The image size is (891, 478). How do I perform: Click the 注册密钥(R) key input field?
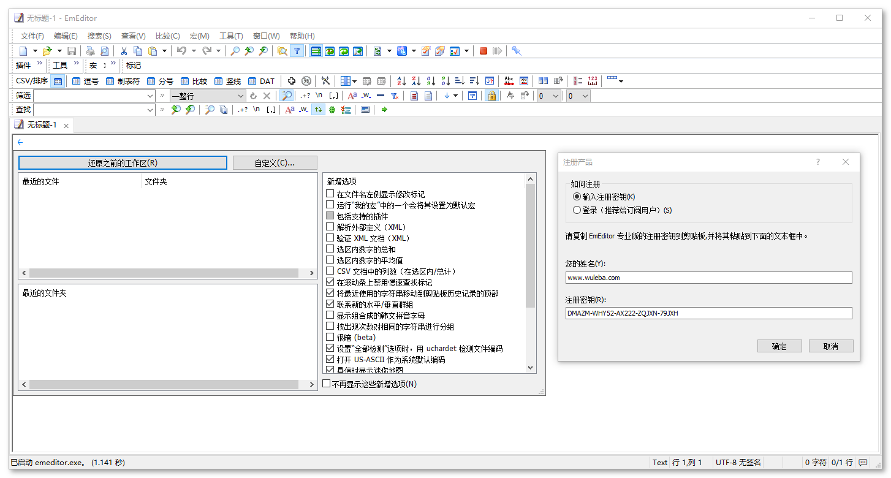point(709,313)
